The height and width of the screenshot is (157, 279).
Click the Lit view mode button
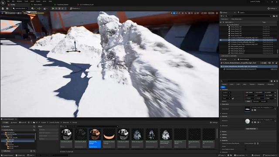click(20, 13)
